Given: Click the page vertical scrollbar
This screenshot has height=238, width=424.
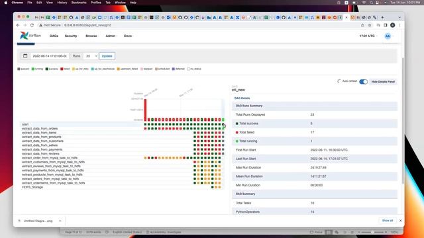Looking at the screenshot, I should (403, 120).
